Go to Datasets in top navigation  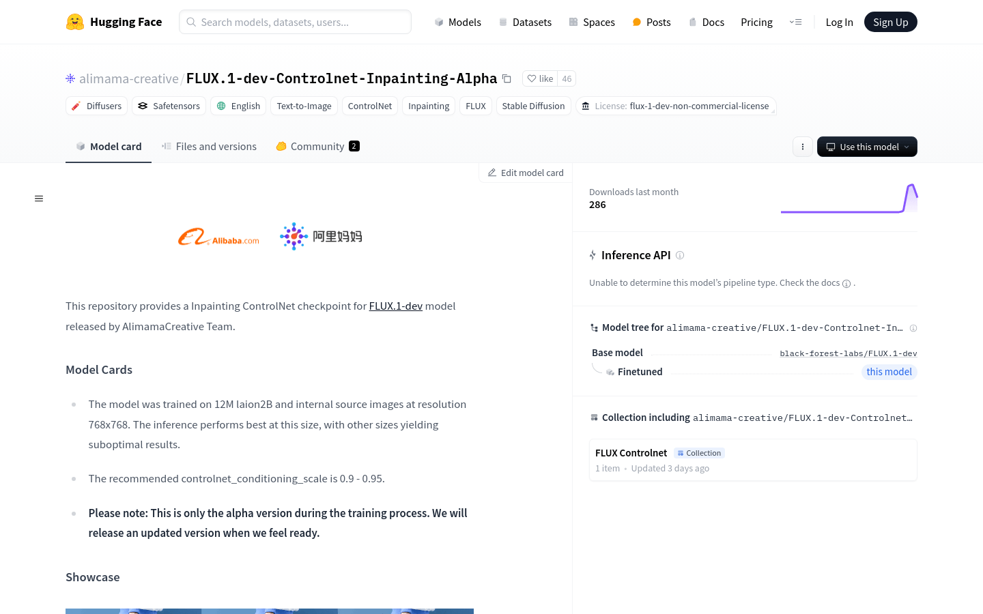[525, 22]
